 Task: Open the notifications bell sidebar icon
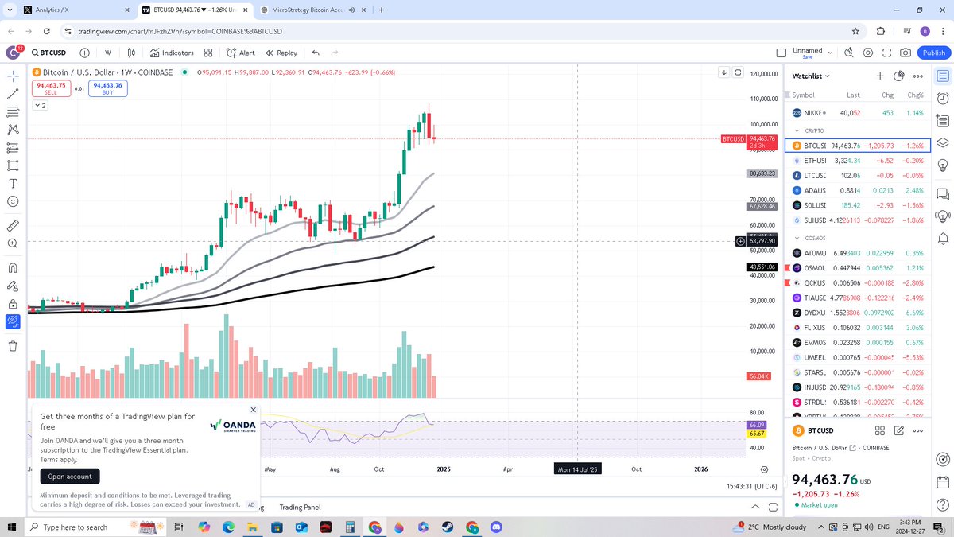(x=943, y=238)
